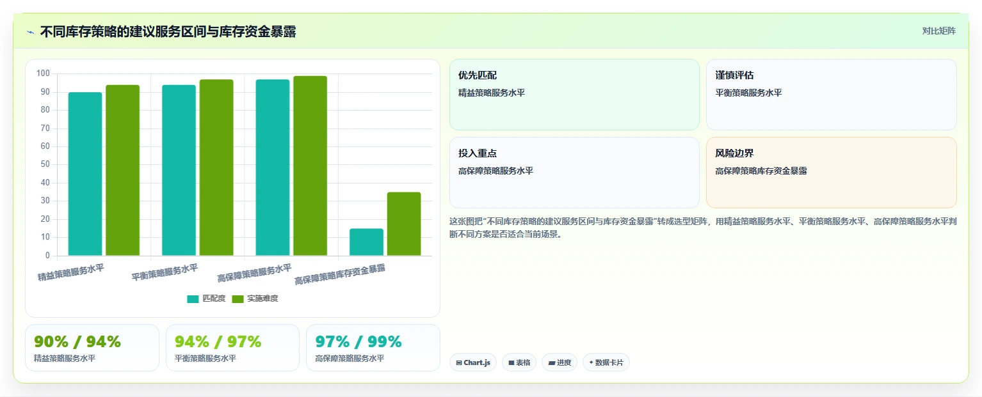Open the 优先匹配 matrix card
This screenshot has width=982, height=397.
pyautogui.click(x=574, y=95)
